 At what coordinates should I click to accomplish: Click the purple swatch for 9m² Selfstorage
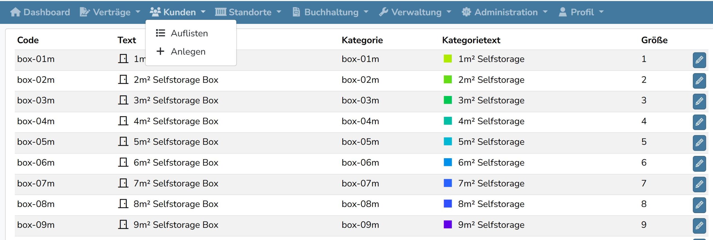(x=448, y=224)
